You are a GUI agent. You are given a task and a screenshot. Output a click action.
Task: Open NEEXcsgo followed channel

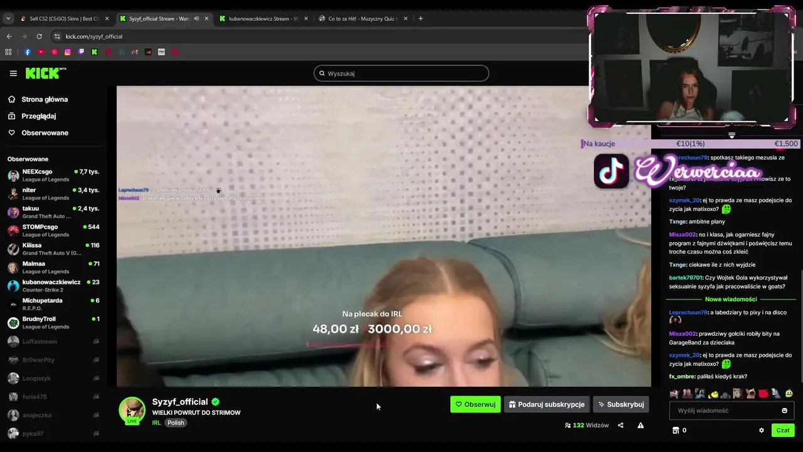pyautogui.click(x=53, y=175)
